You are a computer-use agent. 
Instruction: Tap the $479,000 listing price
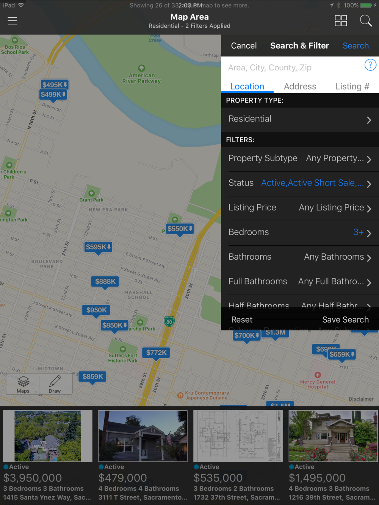pos(123,478)
